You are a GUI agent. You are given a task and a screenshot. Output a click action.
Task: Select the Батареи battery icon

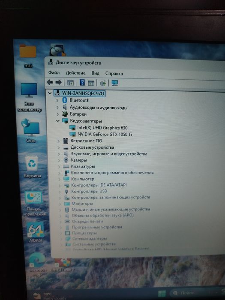pos(65,114)
